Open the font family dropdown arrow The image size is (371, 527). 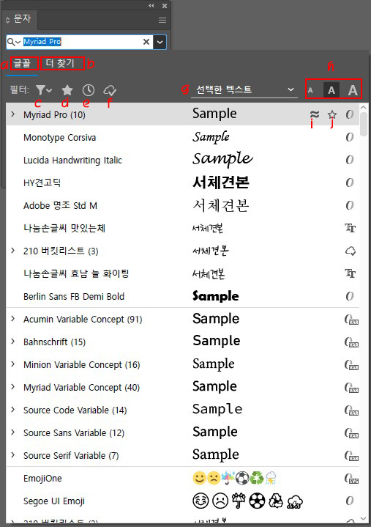pos(160,42)
